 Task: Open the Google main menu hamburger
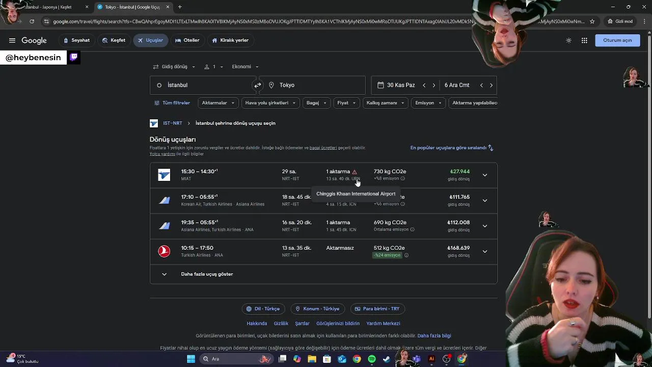[12, 40]
